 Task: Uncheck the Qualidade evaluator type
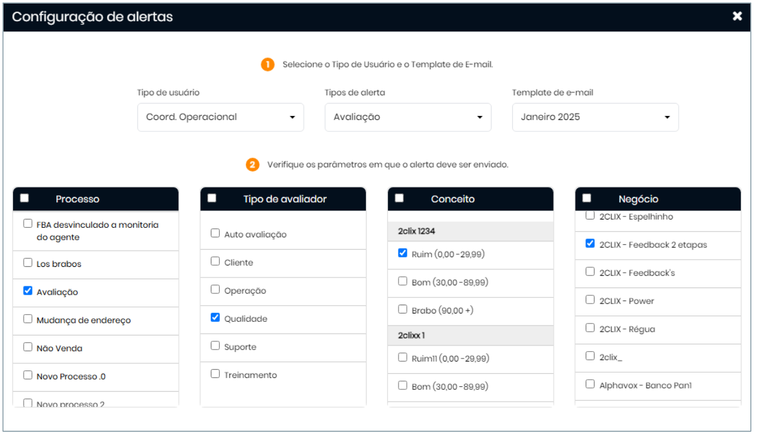click(x=215, y=318)
